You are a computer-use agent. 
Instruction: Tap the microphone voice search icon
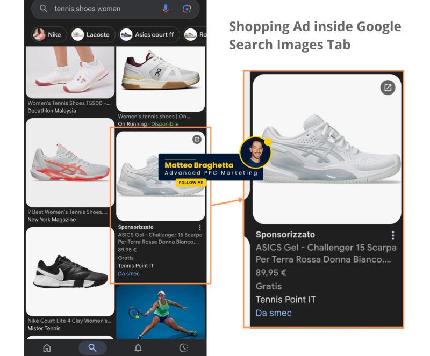pos(166,9)
